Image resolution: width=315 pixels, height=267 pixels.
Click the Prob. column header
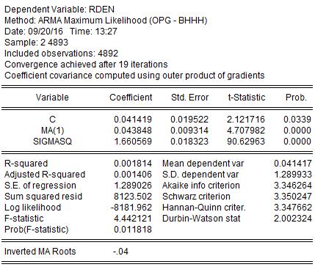(x=296, y=98)
